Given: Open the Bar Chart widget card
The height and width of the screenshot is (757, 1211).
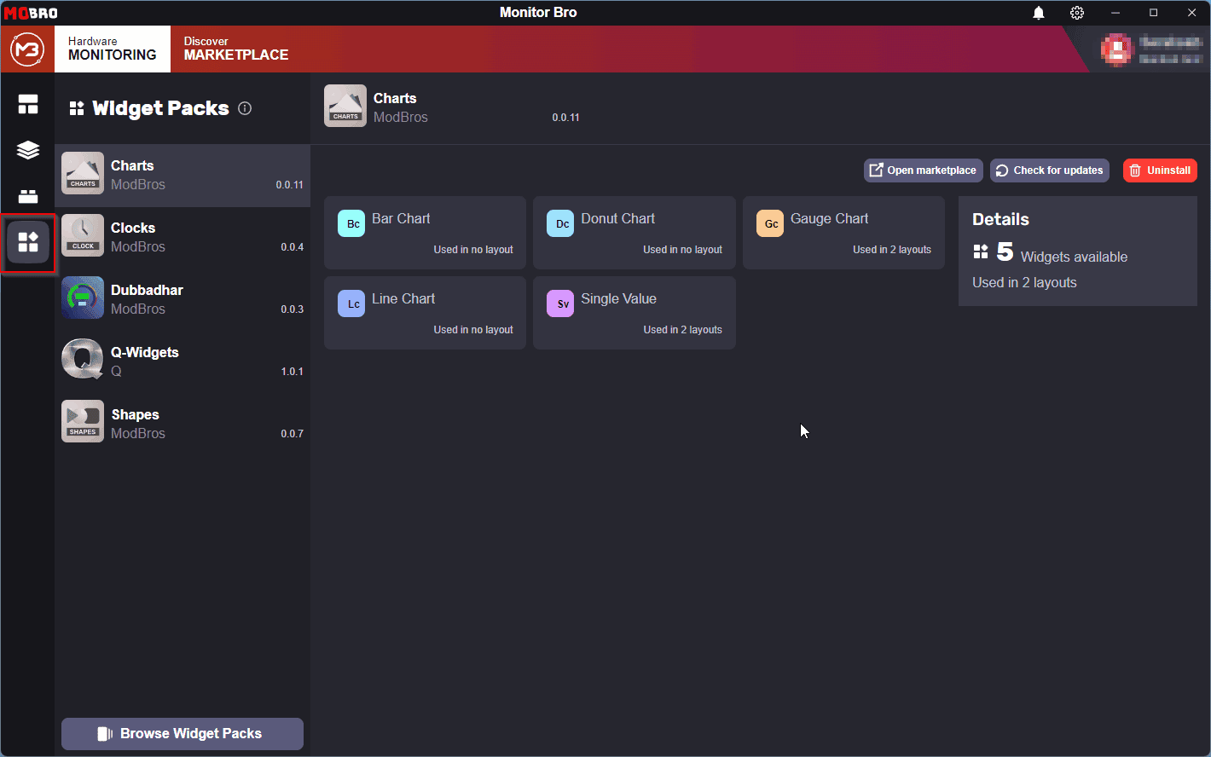Looking at the screenshot, I should [x=425, y=233].
